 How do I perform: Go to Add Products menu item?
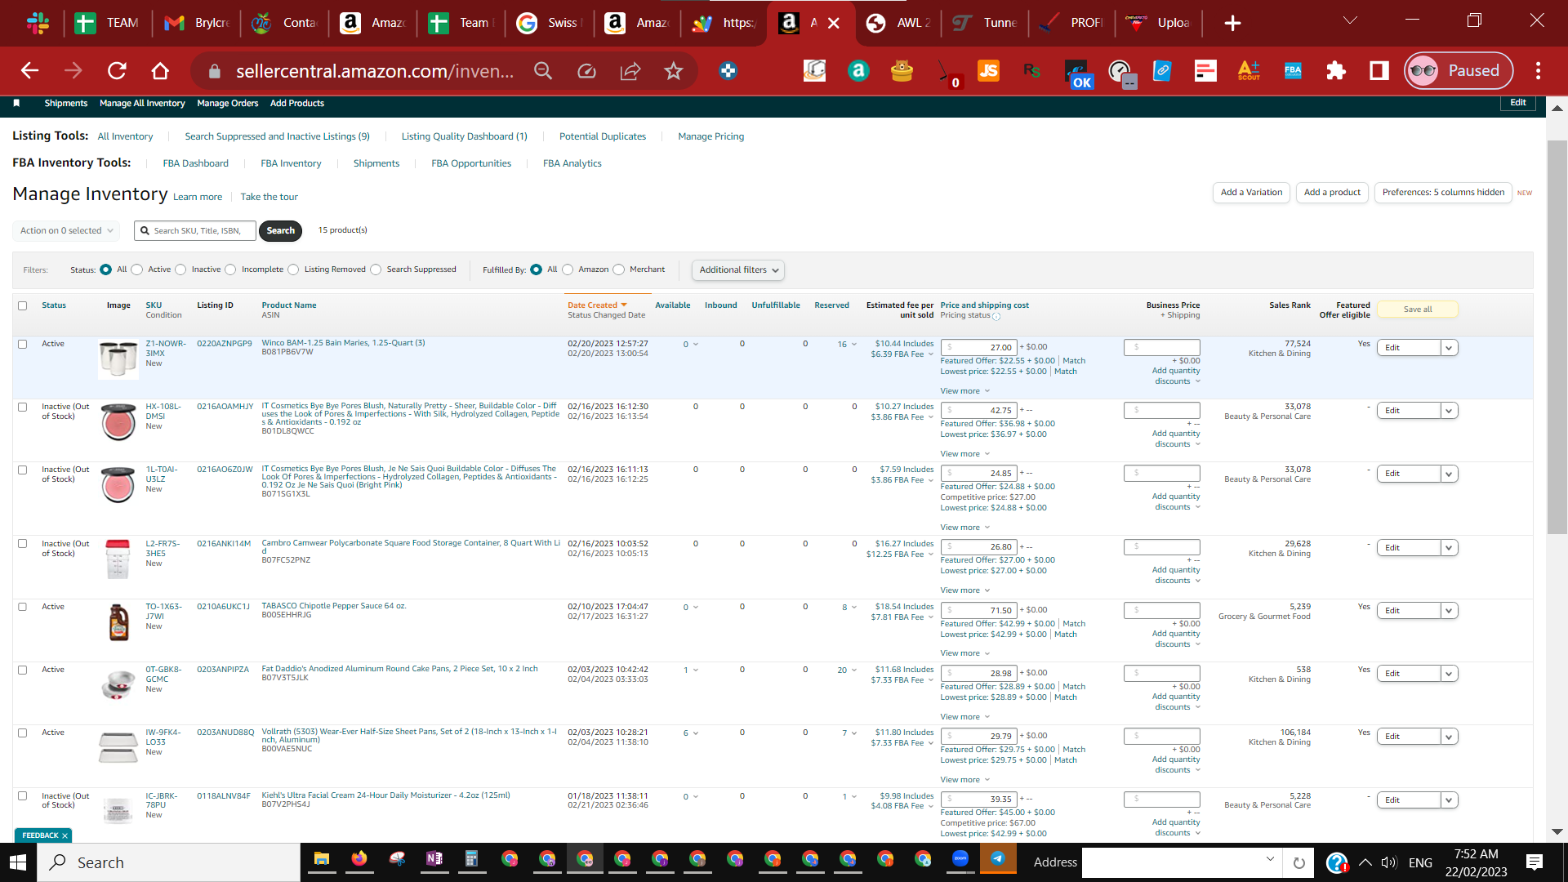pyautogui.click(x=296, y=103)
